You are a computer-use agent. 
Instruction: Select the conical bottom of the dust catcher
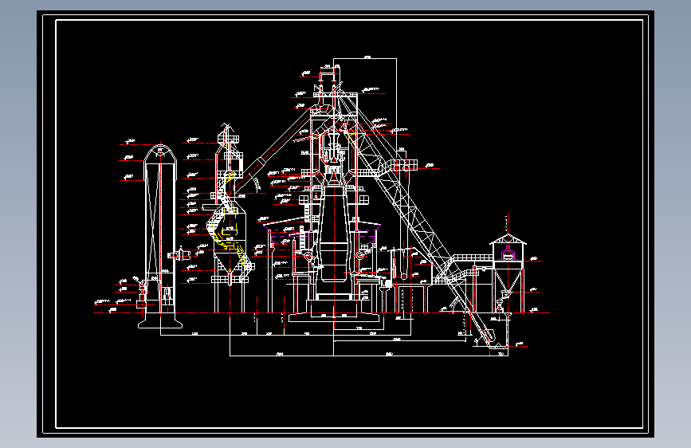(230, 262)
